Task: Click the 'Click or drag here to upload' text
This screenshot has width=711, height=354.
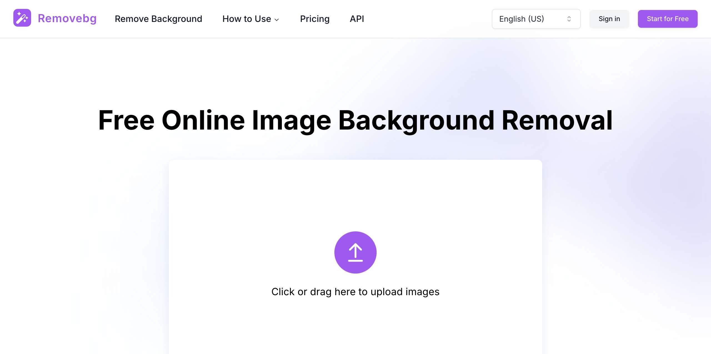Action: point(355,292)
